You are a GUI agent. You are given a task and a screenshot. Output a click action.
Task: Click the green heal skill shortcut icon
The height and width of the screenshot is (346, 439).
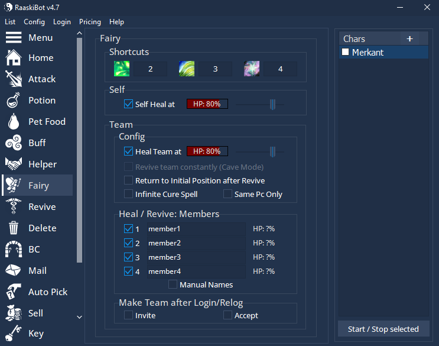pyautogui.click(x=122, y=69)
